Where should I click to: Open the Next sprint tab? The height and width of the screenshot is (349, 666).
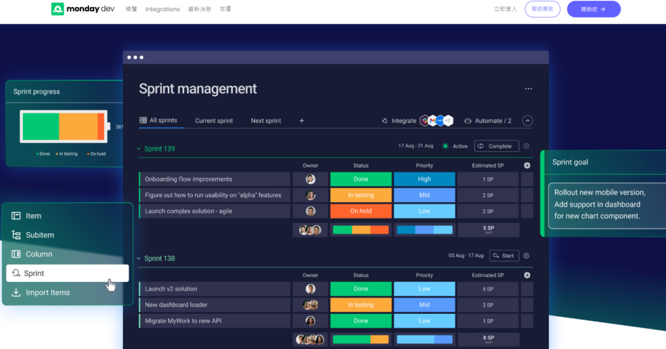(x=266, y=121)
